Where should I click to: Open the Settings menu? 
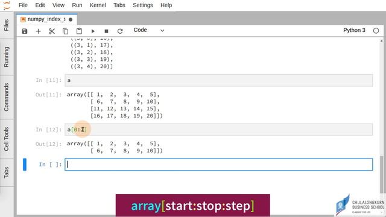pyautogui.click(x=143, y=5)
